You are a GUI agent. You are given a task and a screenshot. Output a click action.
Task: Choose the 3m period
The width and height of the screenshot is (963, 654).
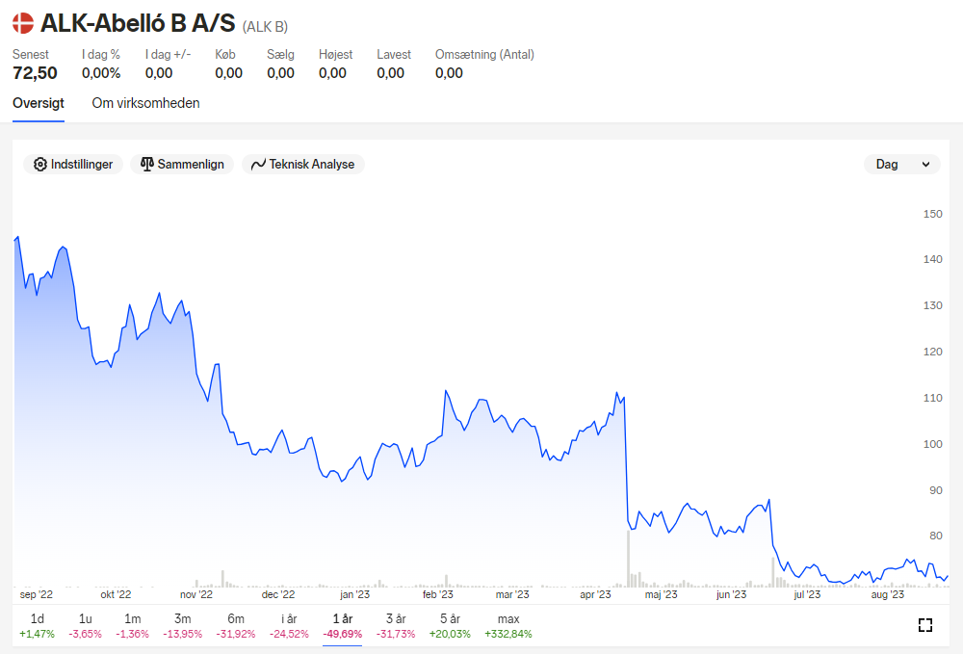click(182, 626)
